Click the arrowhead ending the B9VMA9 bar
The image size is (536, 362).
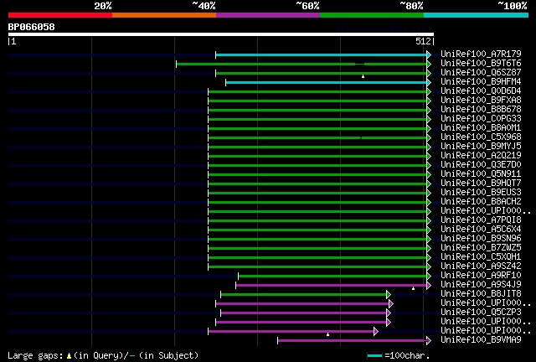point(429,340)
